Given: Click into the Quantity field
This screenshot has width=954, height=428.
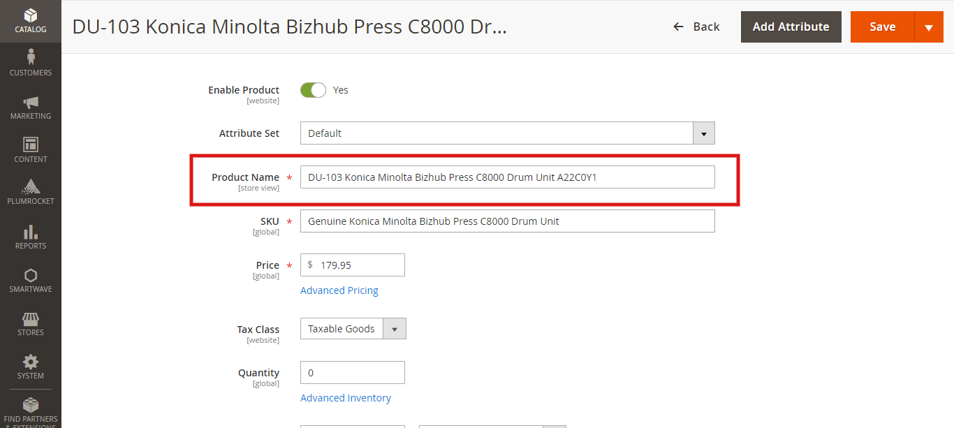Looking at the screenshot, I should (x=353, y=373).
